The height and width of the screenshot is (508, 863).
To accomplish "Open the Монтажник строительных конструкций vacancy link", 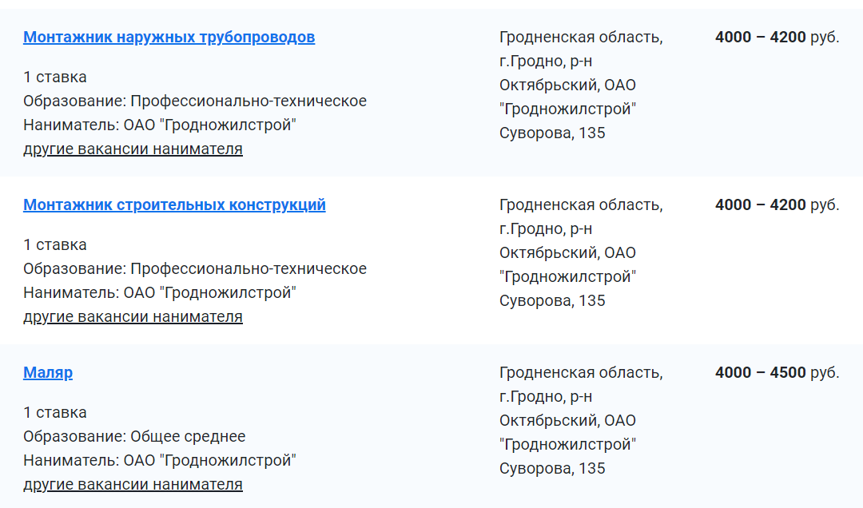I will tap(174, 205).
